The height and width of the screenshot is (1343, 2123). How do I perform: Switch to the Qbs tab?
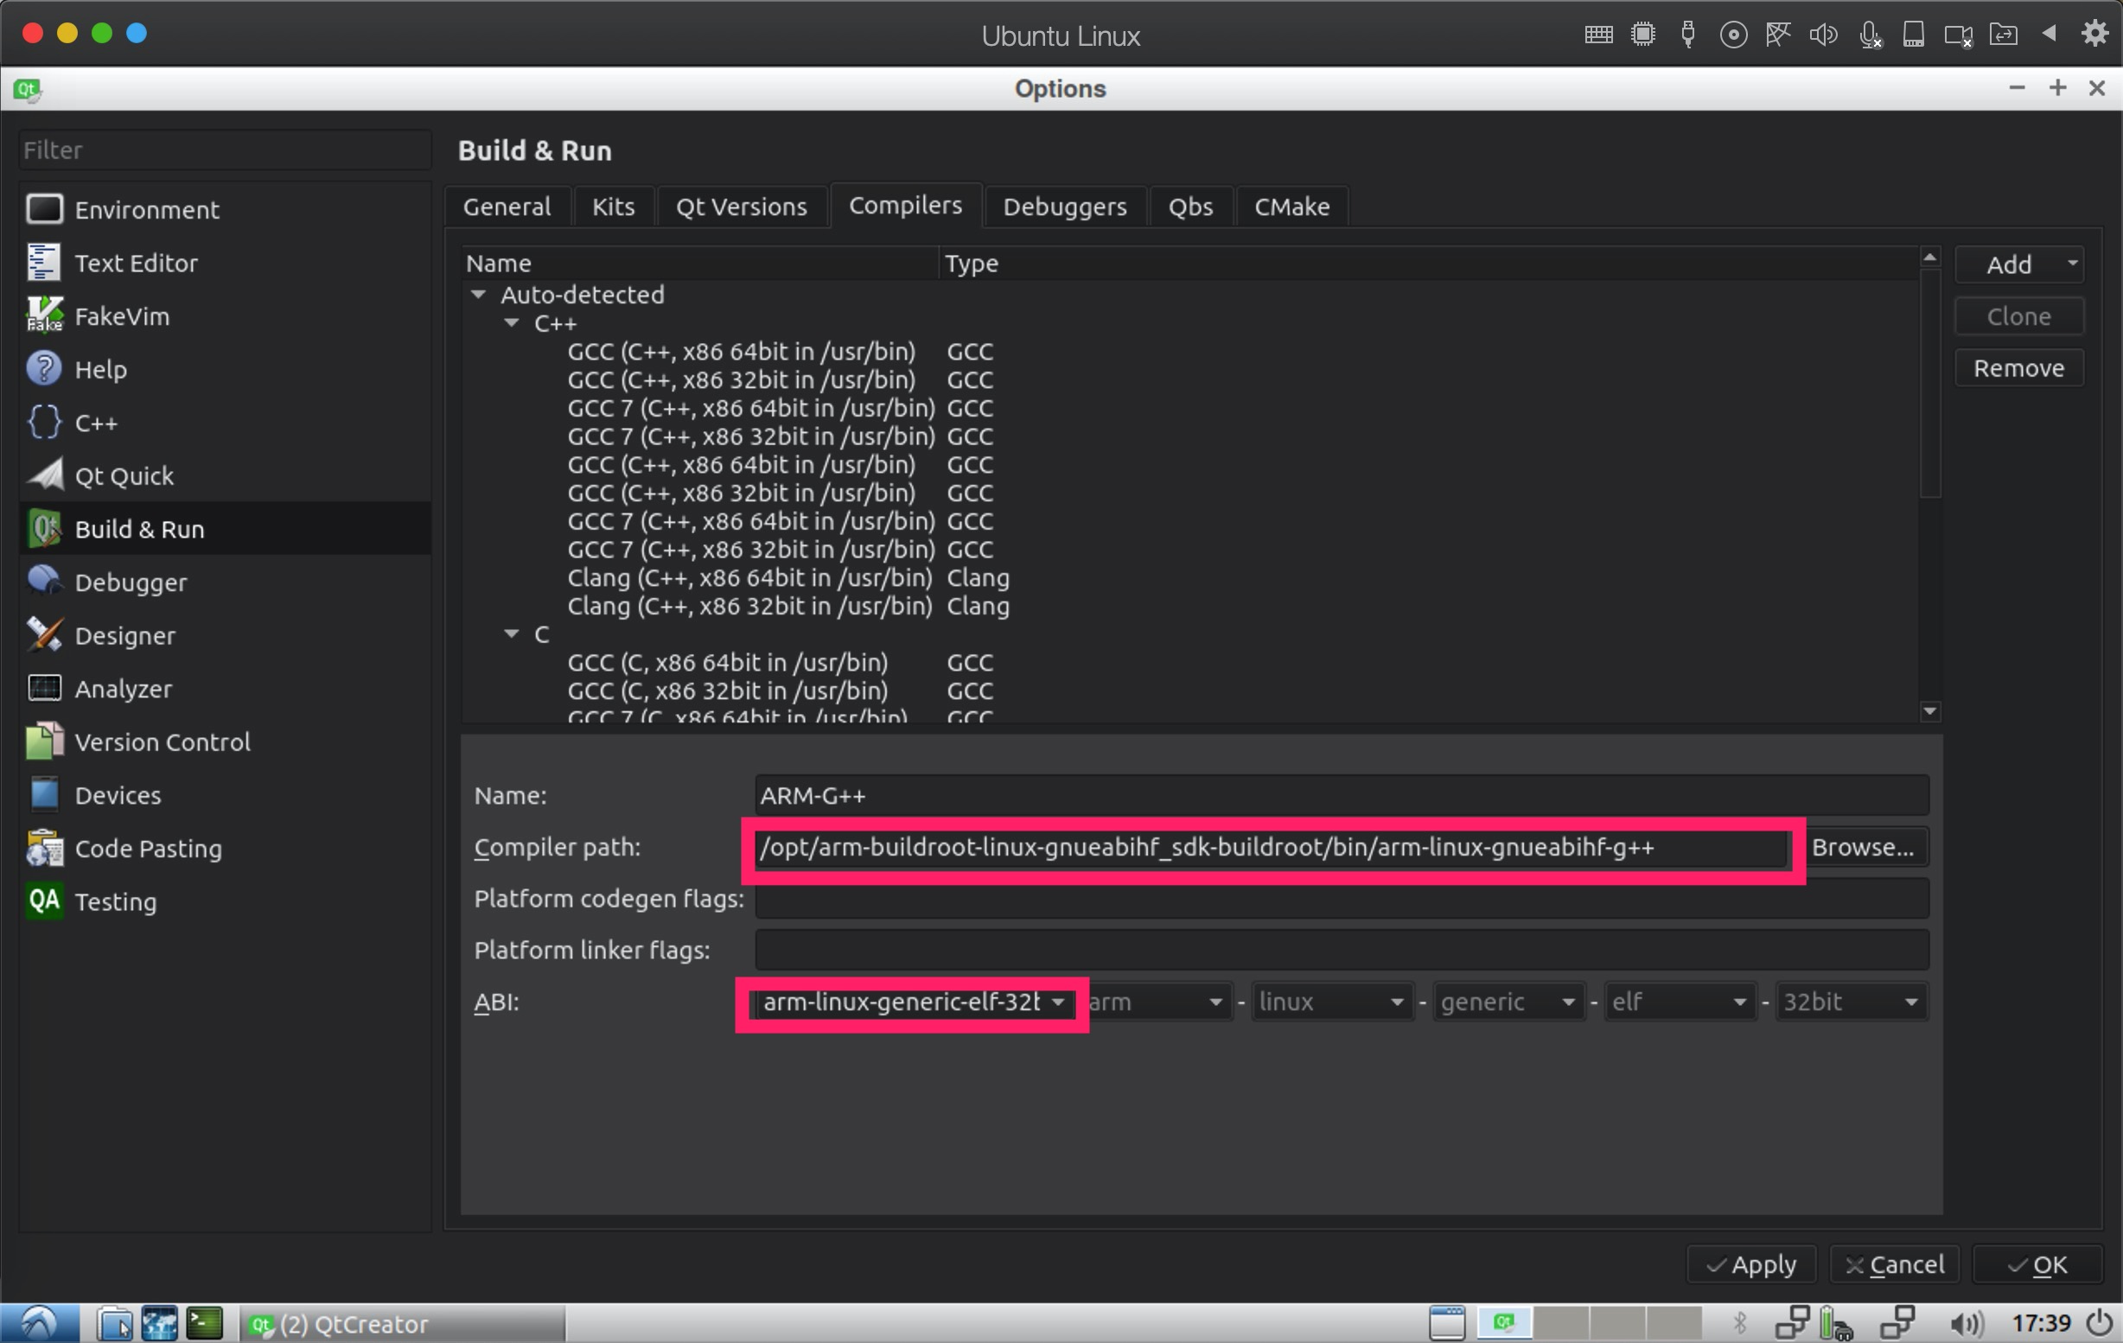click(x=1191, y=207)
